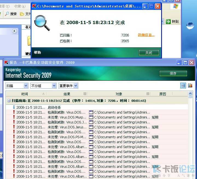The image size is (197, 179).
Task: Select the 未处理: Virus.DOS.Jerus... row
Action: (x=97, y=127)
